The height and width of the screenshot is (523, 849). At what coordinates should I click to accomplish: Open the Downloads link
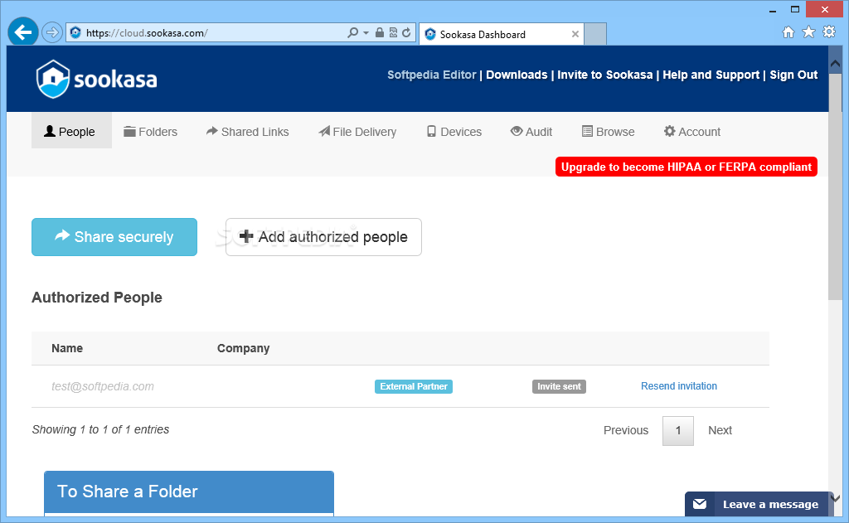tap(517, 75)
